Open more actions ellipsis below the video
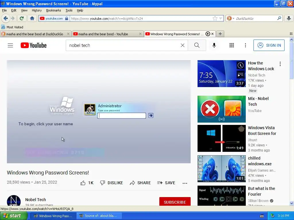This screenshot has width=294, height=220. (185, 183)
